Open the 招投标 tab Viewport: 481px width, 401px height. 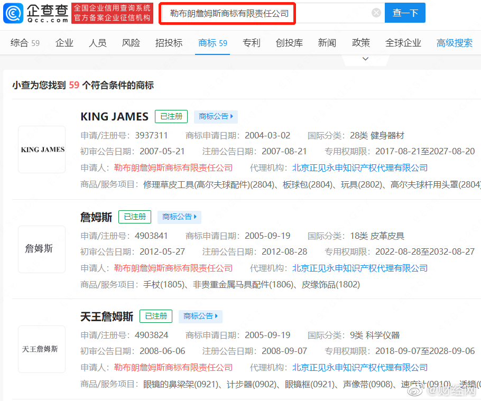coord(169,43)
